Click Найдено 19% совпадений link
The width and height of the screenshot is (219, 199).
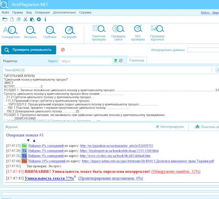(47, 161)
